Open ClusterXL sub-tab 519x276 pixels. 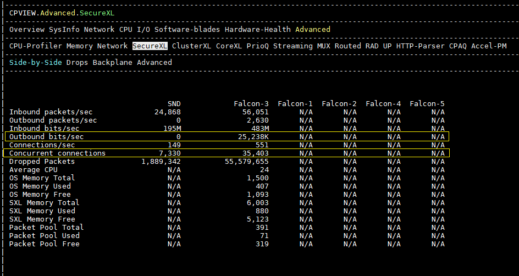(x=191, y=46)
